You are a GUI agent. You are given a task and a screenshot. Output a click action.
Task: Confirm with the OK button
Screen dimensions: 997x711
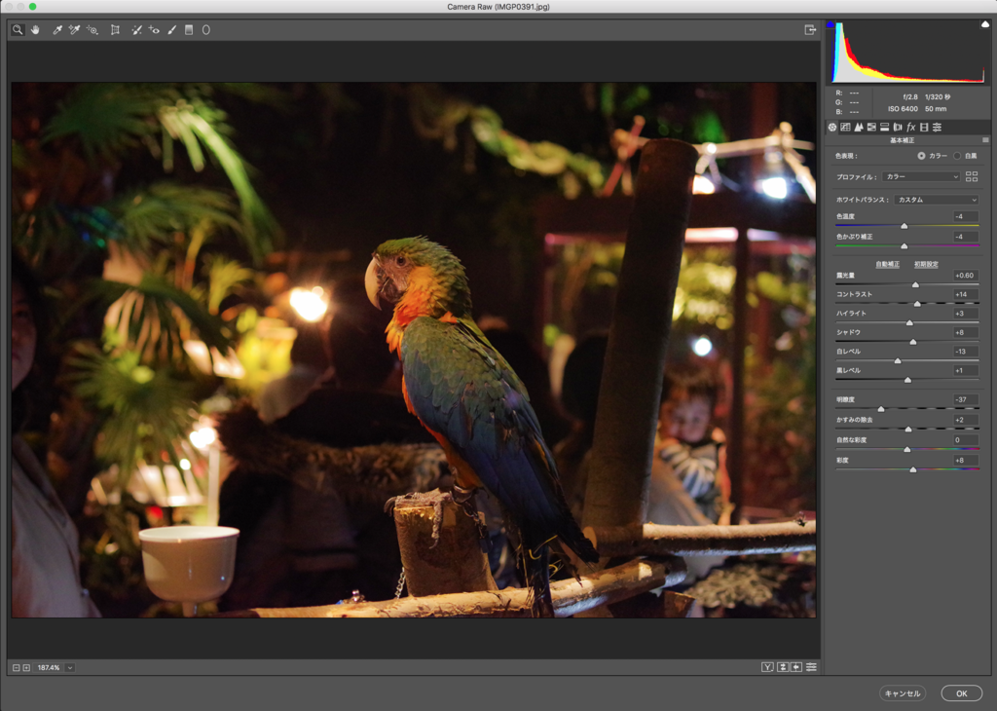961,693
